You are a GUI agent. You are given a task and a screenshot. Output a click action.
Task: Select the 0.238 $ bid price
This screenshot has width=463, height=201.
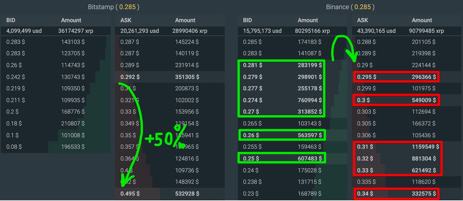coord(252,182)
